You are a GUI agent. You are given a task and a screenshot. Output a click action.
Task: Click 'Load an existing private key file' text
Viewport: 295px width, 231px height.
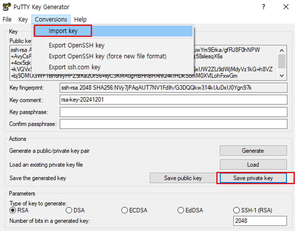point(46,165)
